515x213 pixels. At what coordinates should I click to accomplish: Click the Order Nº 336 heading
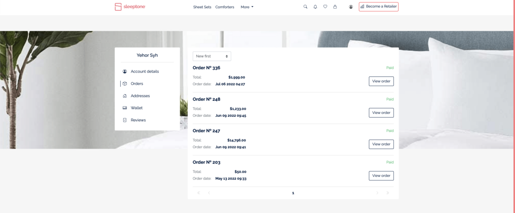coord(206,68)
